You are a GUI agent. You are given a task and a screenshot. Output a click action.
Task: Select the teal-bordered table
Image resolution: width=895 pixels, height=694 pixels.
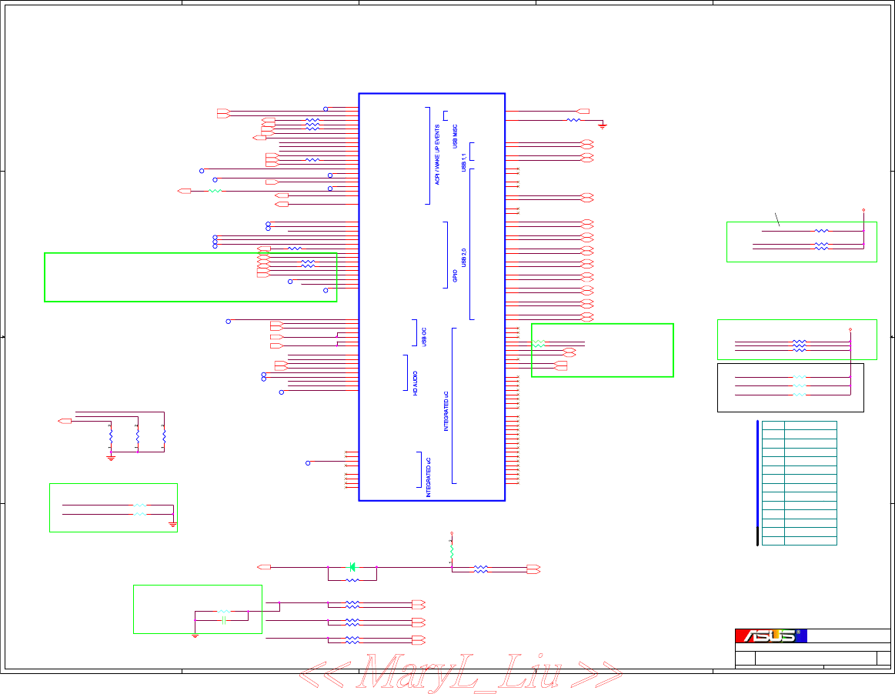(x=799, y=483)
